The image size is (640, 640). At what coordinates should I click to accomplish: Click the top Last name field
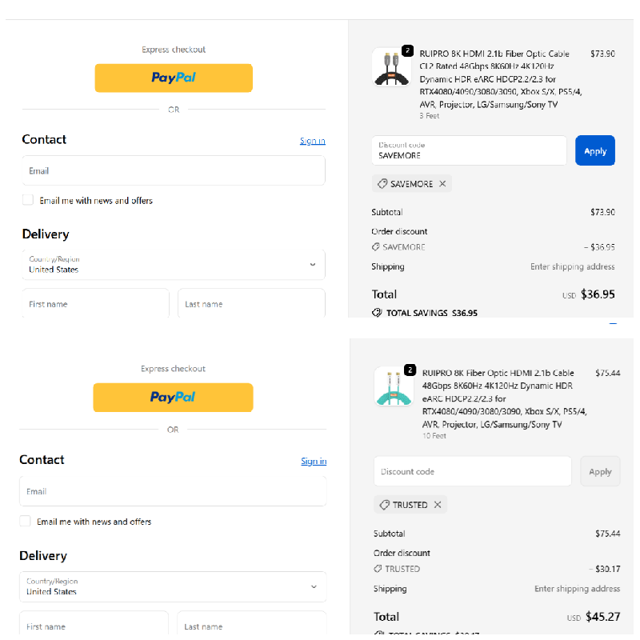251,304
